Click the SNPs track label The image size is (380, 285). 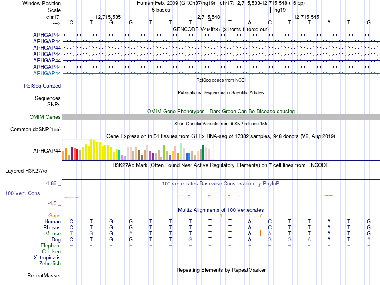click(54, 104)
